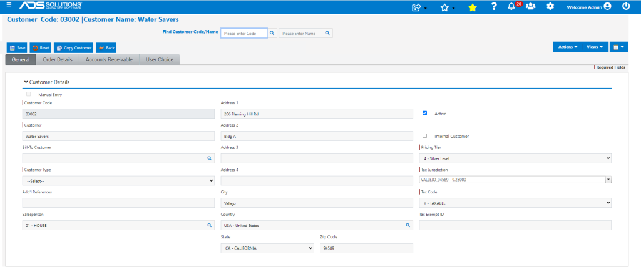Screen dimensions: 641x272
Task: Open the settings gear icon
Action: click(x=551, y=6)
